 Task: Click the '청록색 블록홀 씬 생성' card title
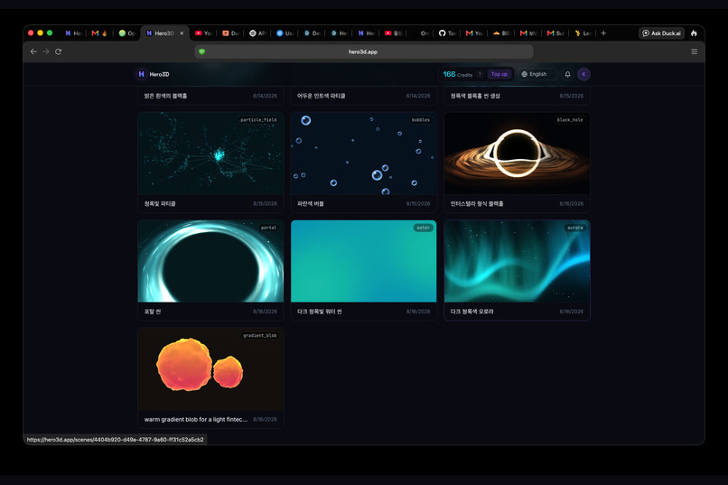point(475,96)
